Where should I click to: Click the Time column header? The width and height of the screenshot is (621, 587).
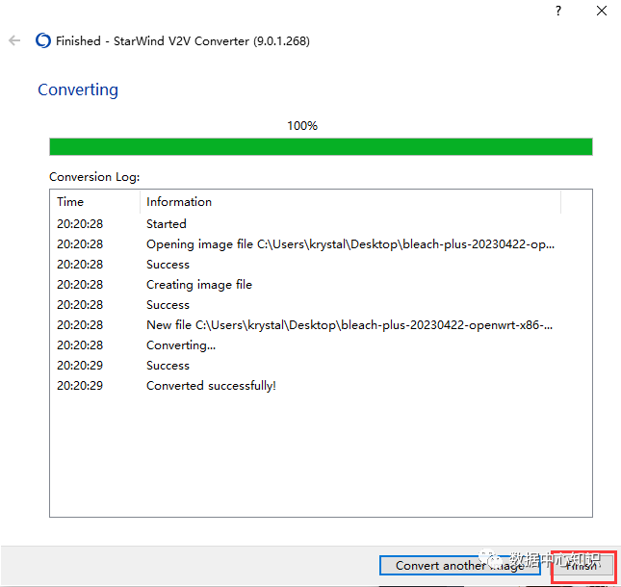point(70,202)
